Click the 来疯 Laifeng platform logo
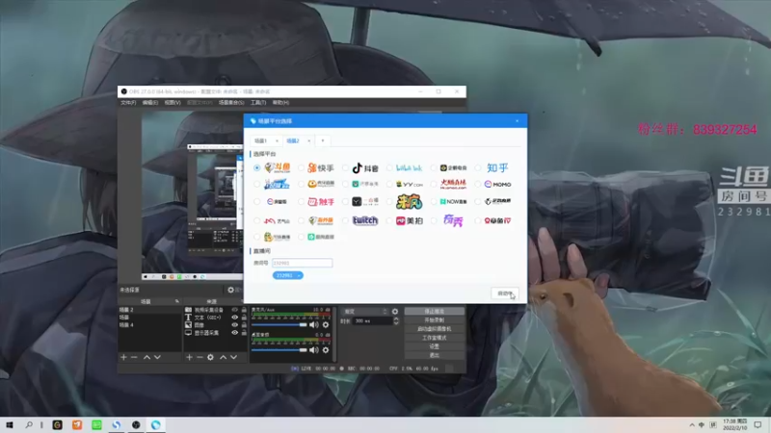Image resolution: width=771 pixels, height=433 pixels. (409, 202)
